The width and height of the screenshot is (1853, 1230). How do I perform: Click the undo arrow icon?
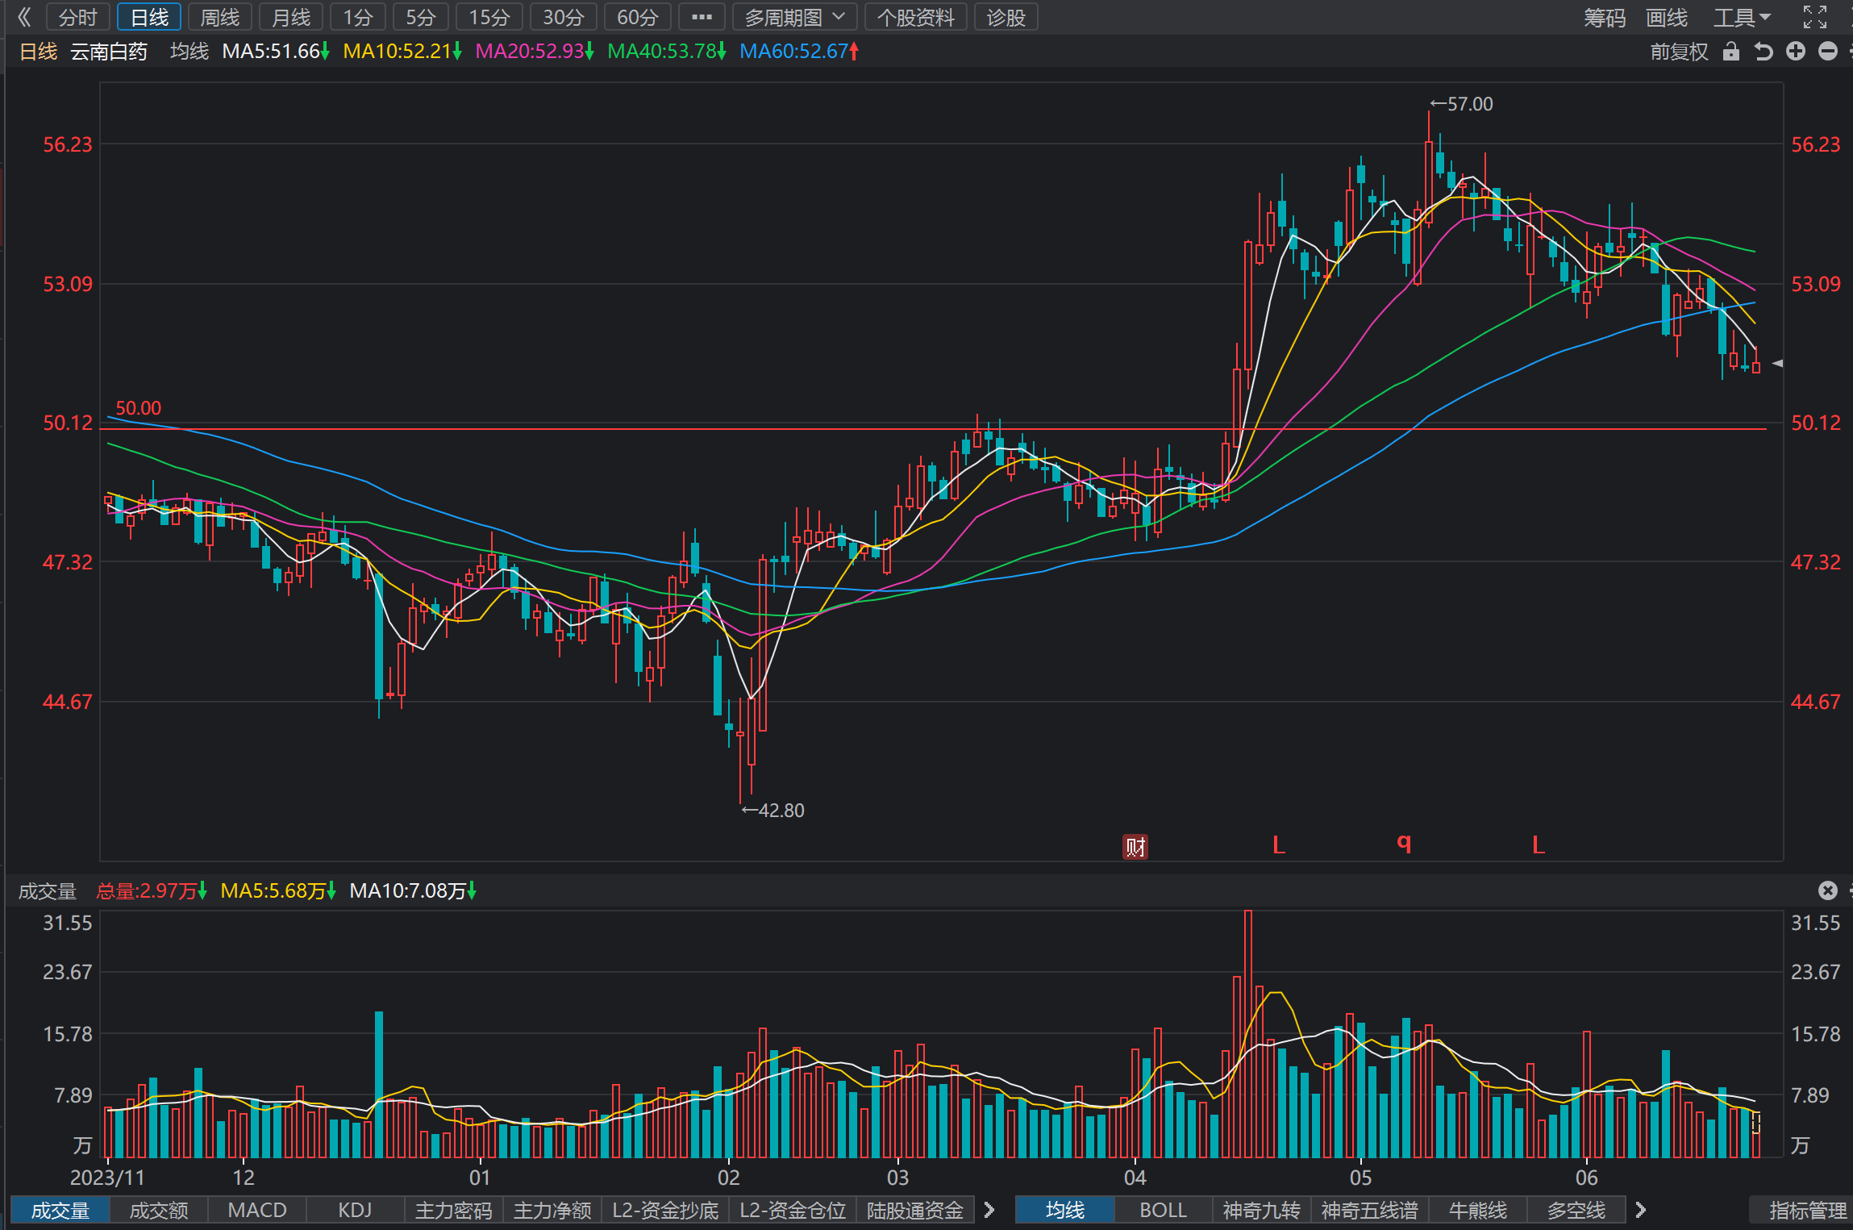[1763, 52]
